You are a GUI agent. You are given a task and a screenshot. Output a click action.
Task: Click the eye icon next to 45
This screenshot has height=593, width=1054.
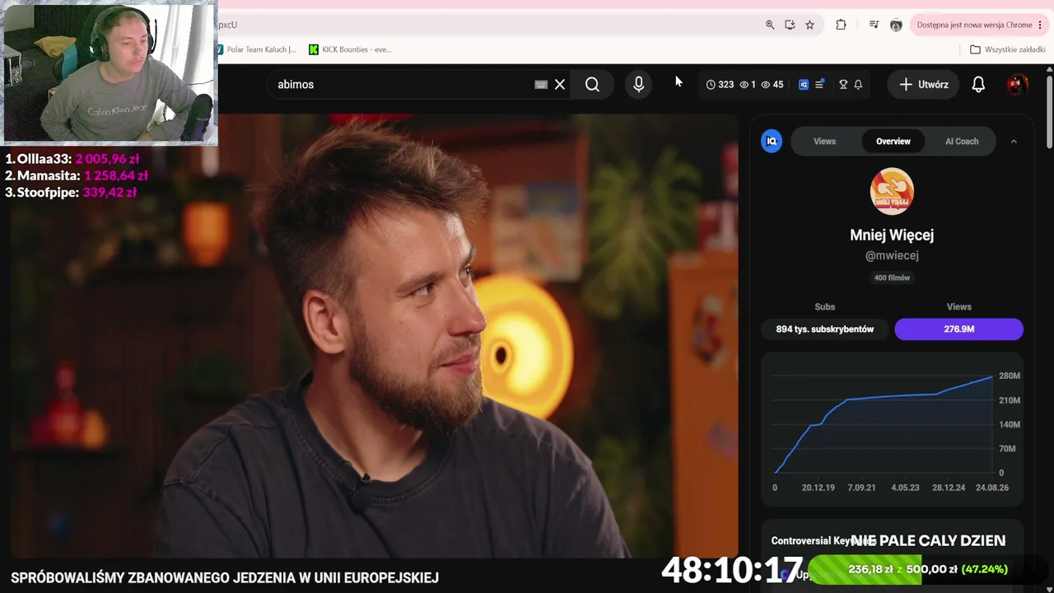[x=765, y=84]
